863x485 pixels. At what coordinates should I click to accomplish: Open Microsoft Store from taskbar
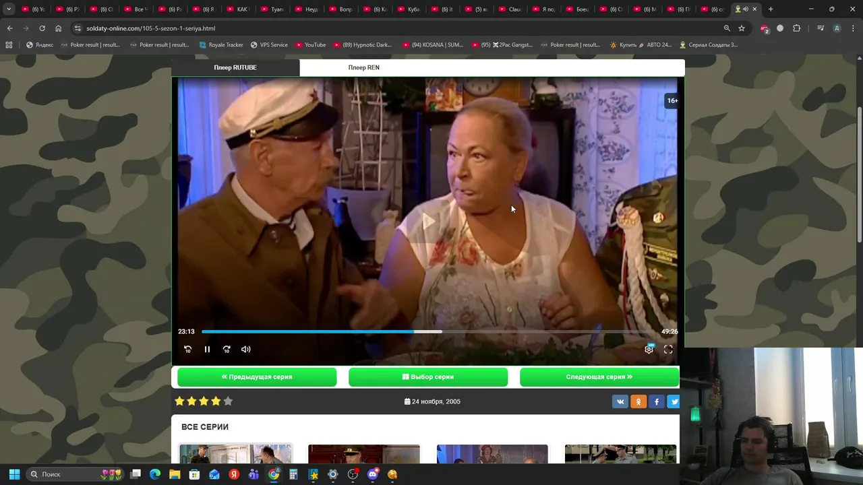tap(194, 474)
